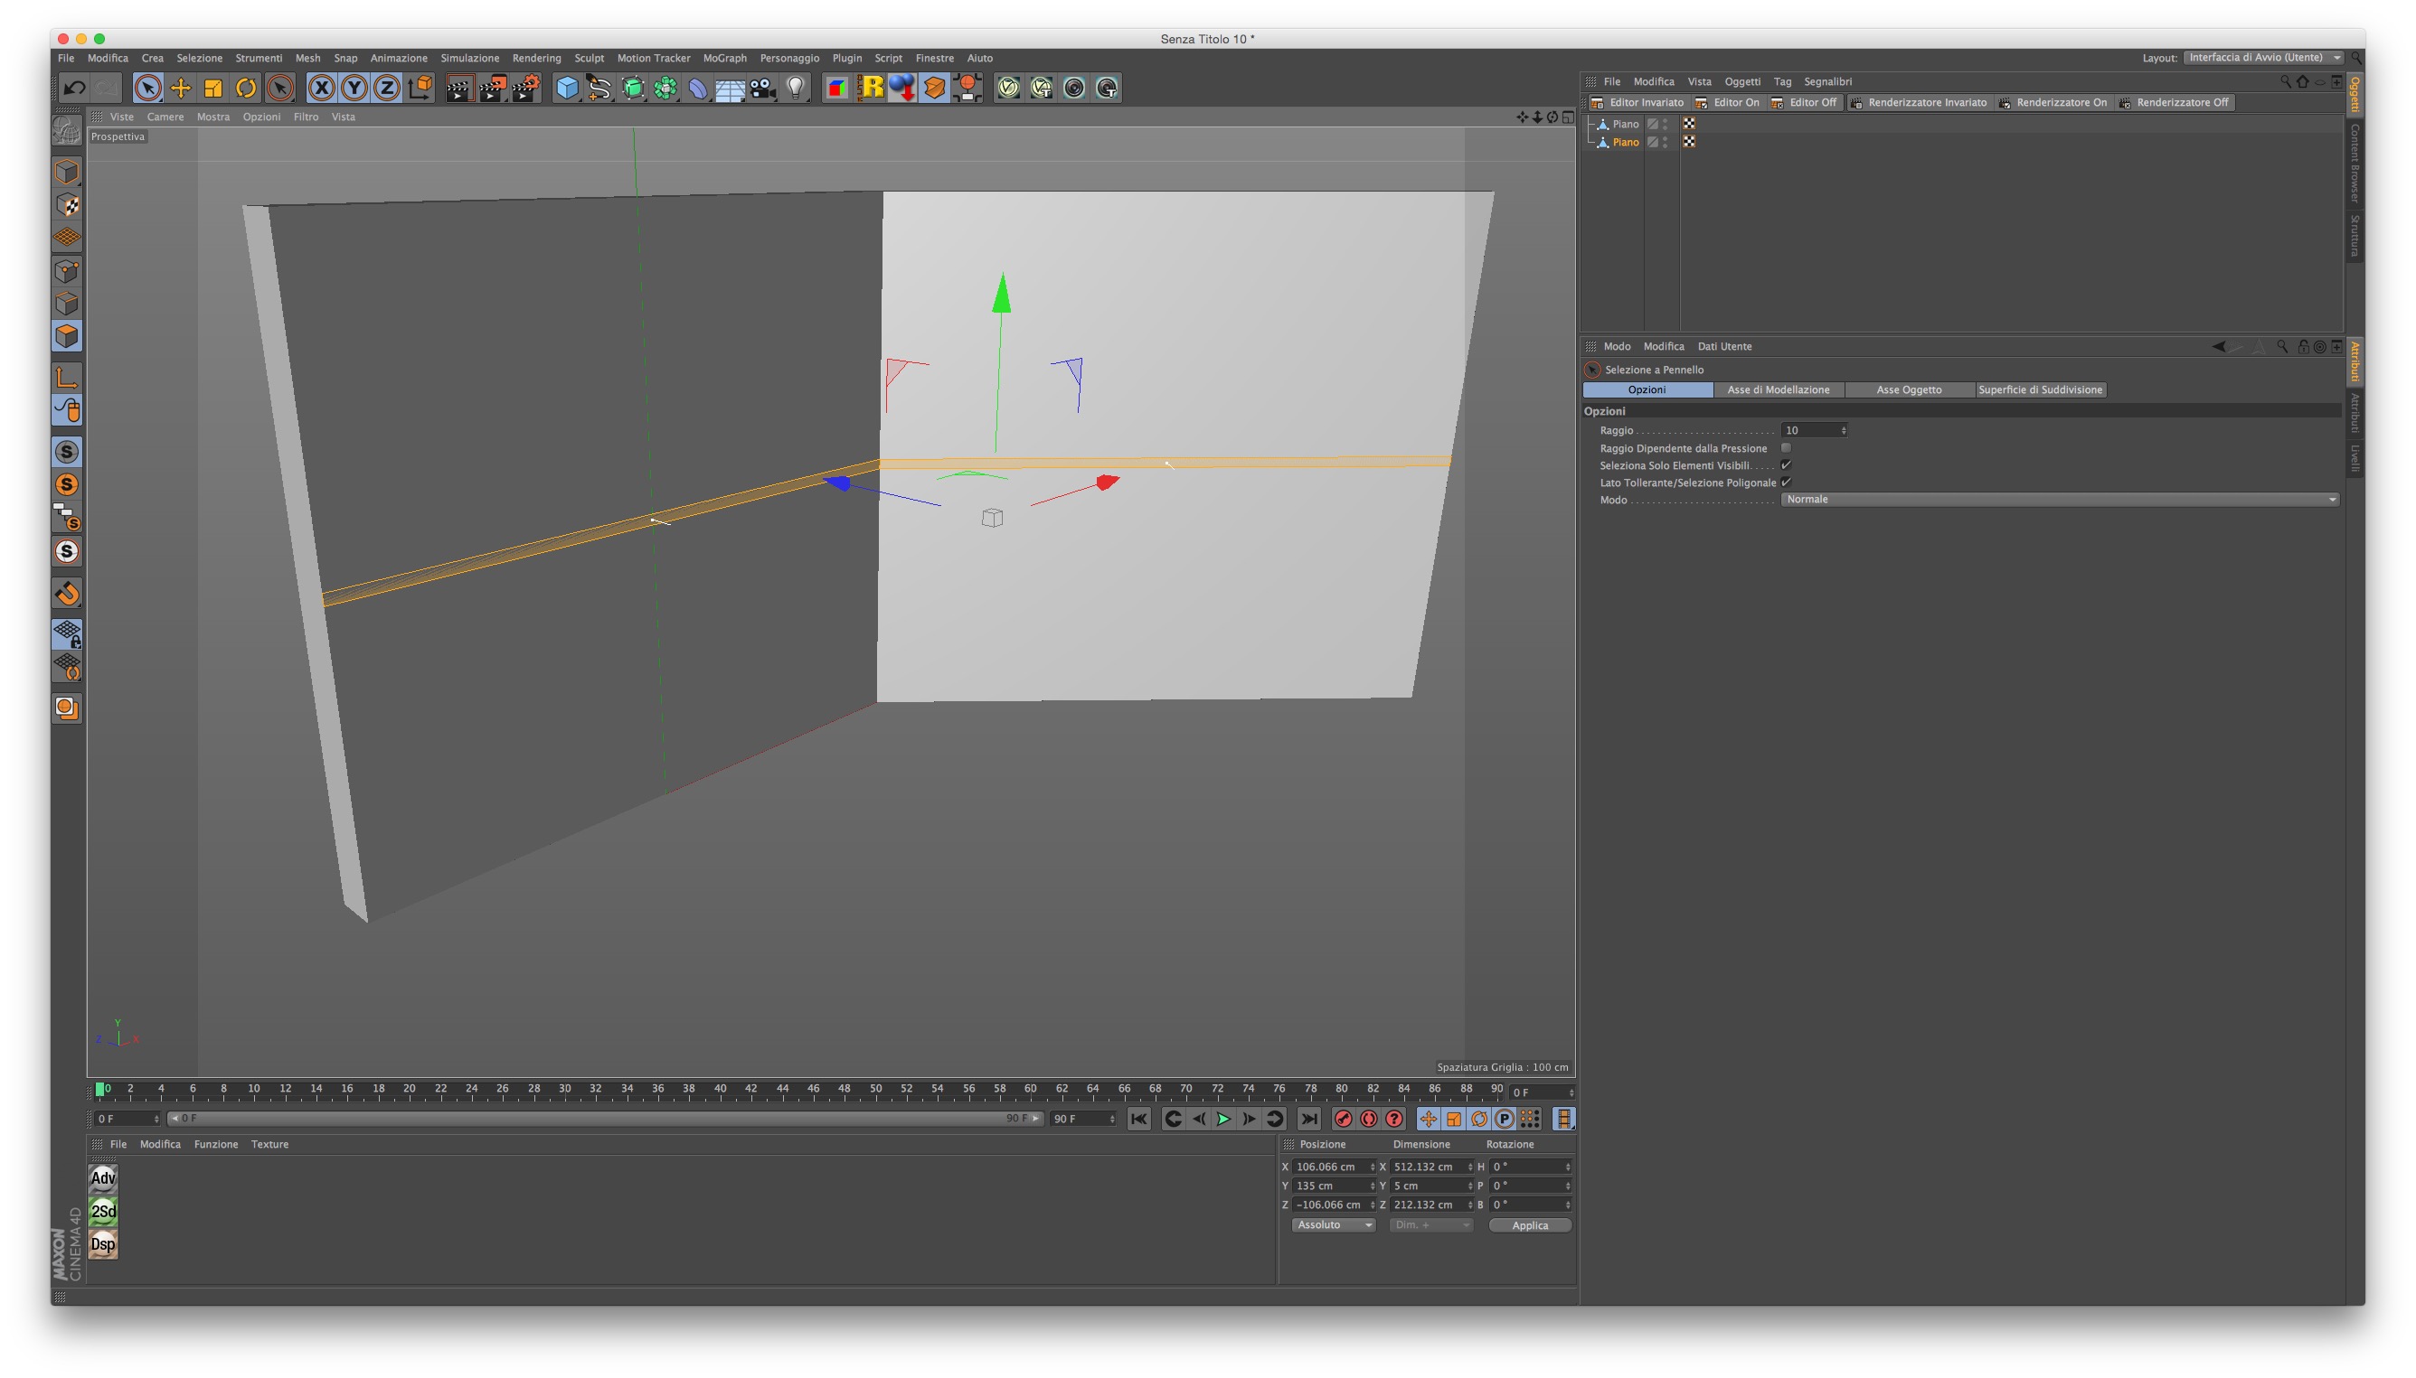Add a Light object
Image resolution: width=2416 pixels, height=1378 pixels.
pos(796,88)
